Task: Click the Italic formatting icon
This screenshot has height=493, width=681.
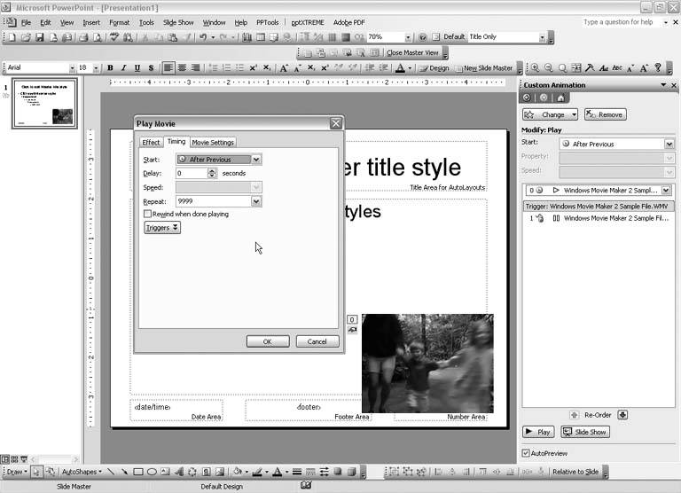Action: (x=123, y=67)
